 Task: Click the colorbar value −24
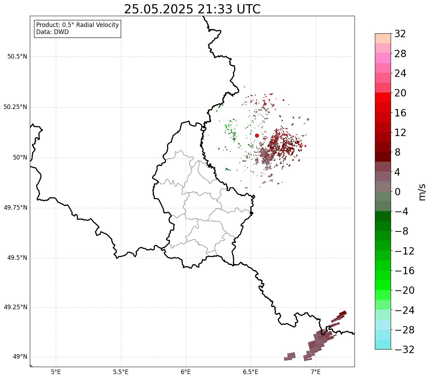(404, 310)
